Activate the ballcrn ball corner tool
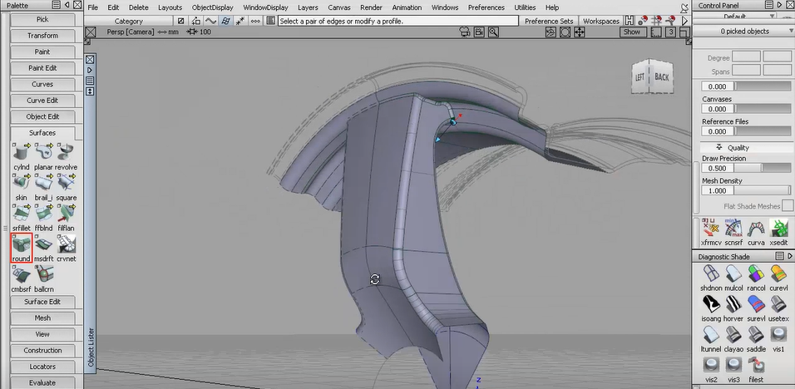This screenshot has width=795, height=389. click(x=44, y=275)
